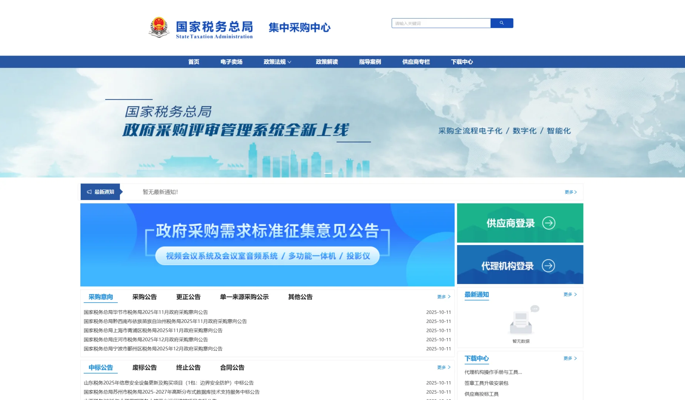Switch to the 中标公告 tab

101,368
